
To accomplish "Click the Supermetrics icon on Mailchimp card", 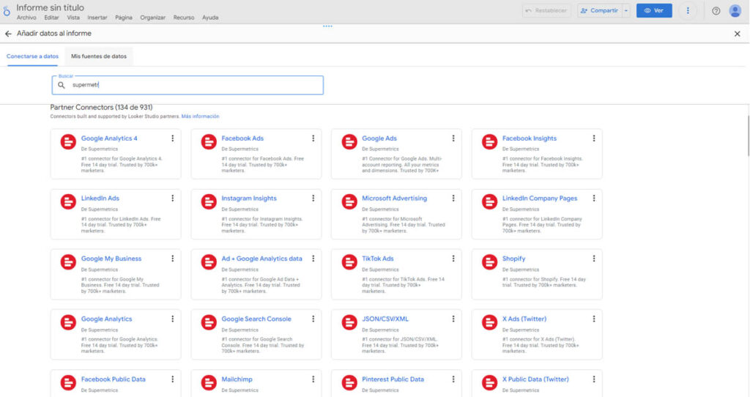I will [209, 382].
